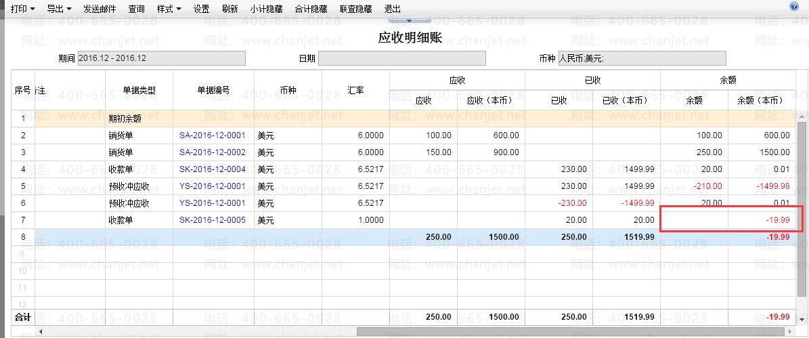Select 收款单 cell in row 7
This screenshot has width=809, height=338.
139,220
